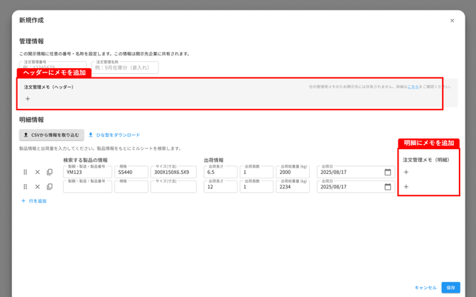
Task: Download the template via ひな型をダウンロード
Action: [x=114, y=135]
